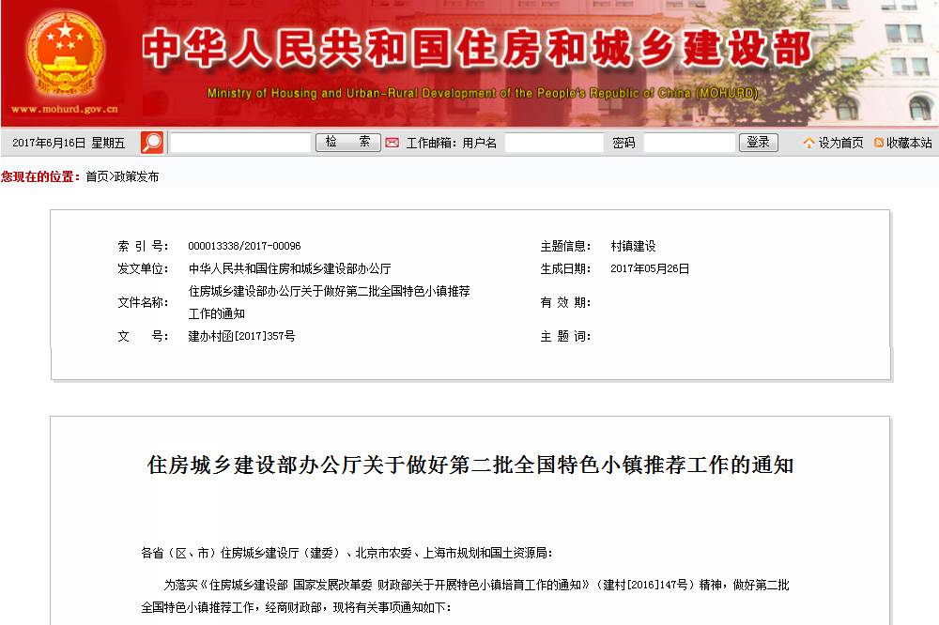Go to 首页 in the breadcrumb
The image size is (939, 625).
(97, 176)
